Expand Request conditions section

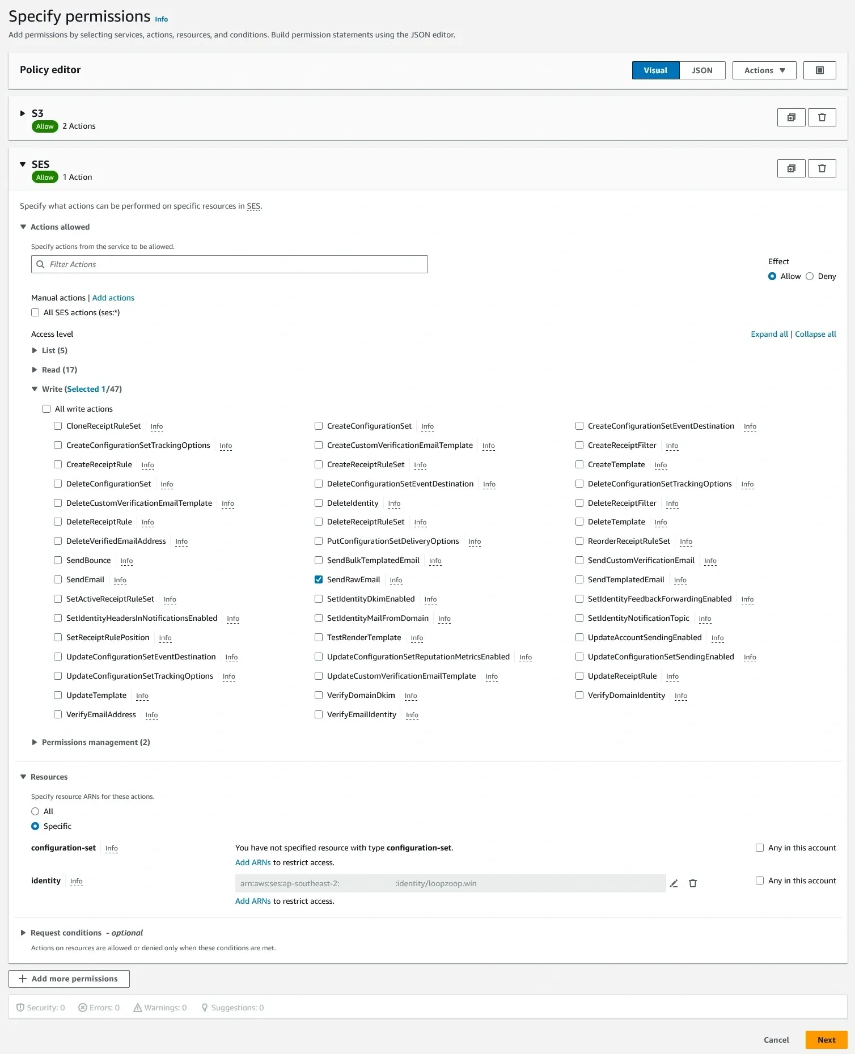(x=23, y=933)
